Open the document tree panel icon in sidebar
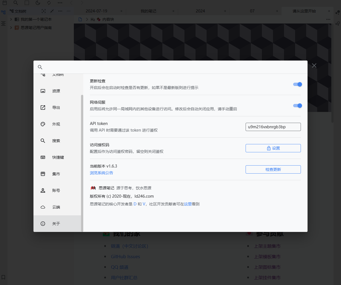Image resolution: width=341 pixels, height=285 pixels. (3, 12)
